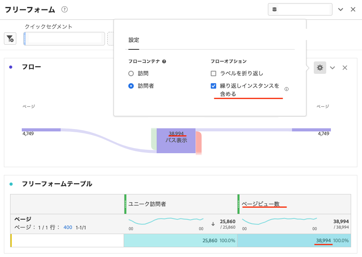Click info icon next to 繰り返しインスタンスを含める

click(x=287, y=89)
